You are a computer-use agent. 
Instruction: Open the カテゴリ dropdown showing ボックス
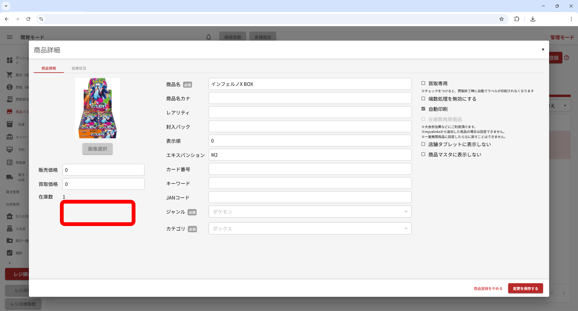point(310,228)
